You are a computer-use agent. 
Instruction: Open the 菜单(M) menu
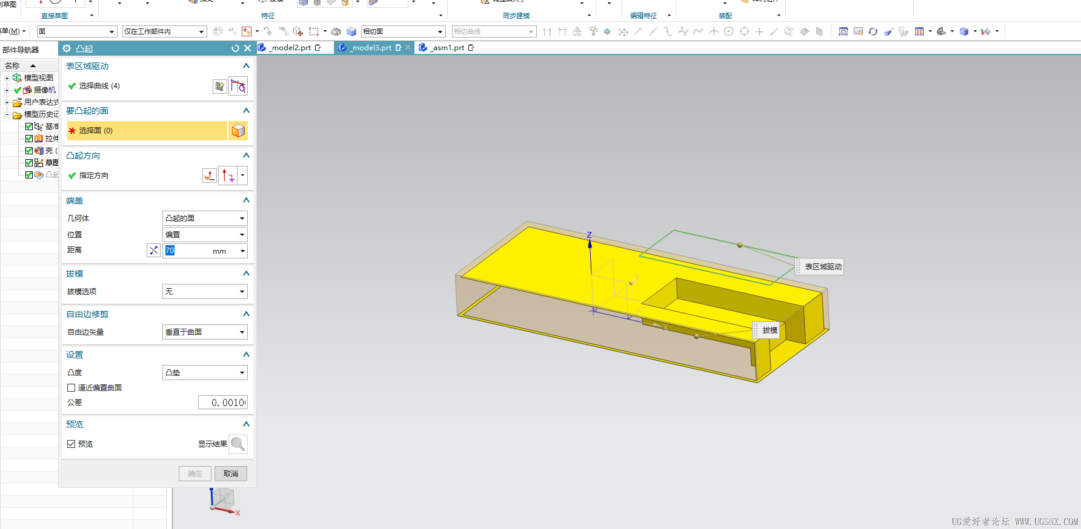pos(12,31)
